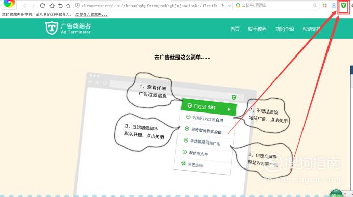Open the 功能介绍 nav item

(x=285, y=29)
